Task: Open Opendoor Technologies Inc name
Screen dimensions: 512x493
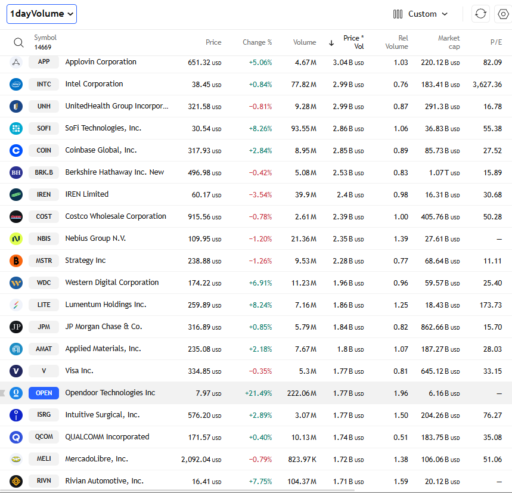Action: tap(110, 393)
